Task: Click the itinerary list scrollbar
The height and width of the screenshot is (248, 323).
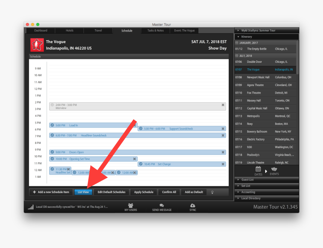Action: [x=297, y=57]
